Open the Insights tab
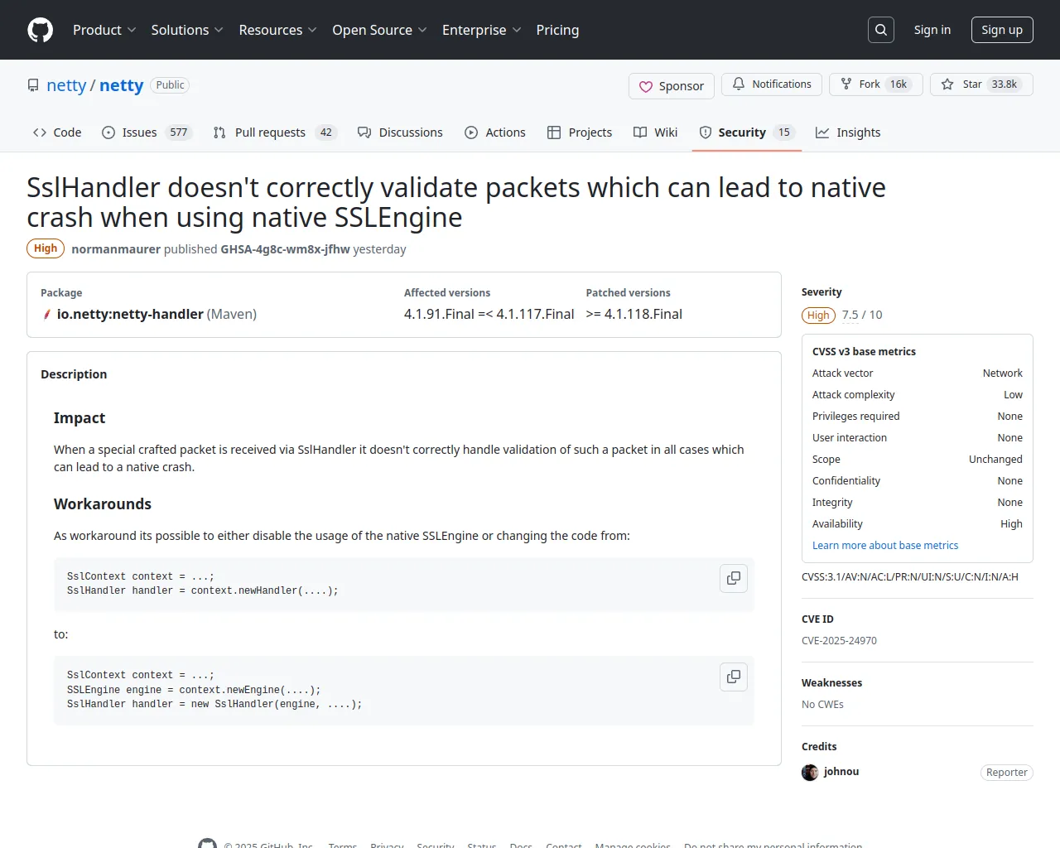Image resolution: width=1060 pixels, height=848 pixels. [848, 132]
